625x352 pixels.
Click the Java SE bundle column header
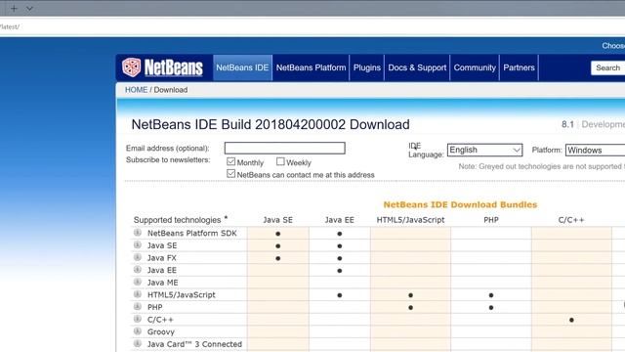tap(277, 220)
